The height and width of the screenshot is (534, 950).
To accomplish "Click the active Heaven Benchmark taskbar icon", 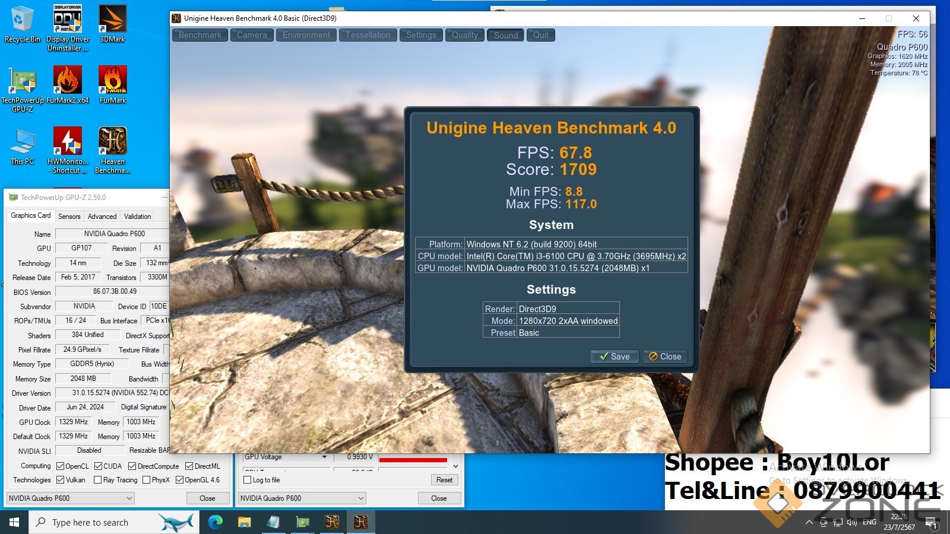I will [x=361, y=522].
